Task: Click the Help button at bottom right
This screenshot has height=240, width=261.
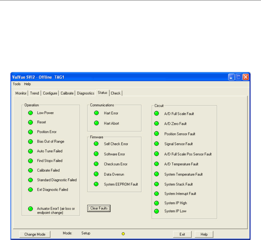Action: point(204,234)
